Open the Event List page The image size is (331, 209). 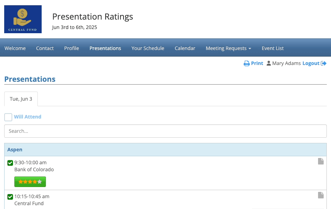pyautogui.click(x=273, y=48)
